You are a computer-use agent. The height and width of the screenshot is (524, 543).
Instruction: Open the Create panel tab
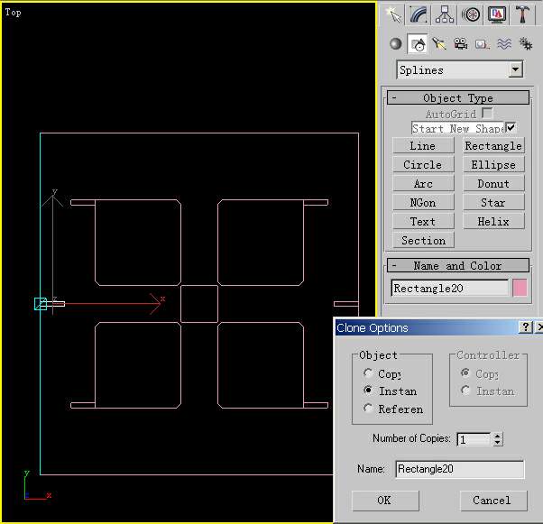[x=393, y=15]
